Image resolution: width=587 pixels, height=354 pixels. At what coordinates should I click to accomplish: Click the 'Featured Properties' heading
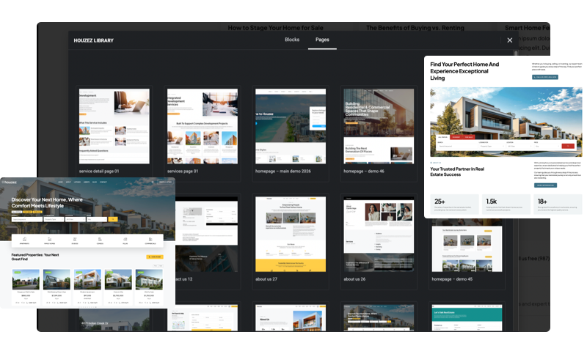click(35, 257)
